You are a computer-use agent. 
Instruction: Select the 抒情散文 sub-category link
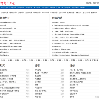(39, 60)
